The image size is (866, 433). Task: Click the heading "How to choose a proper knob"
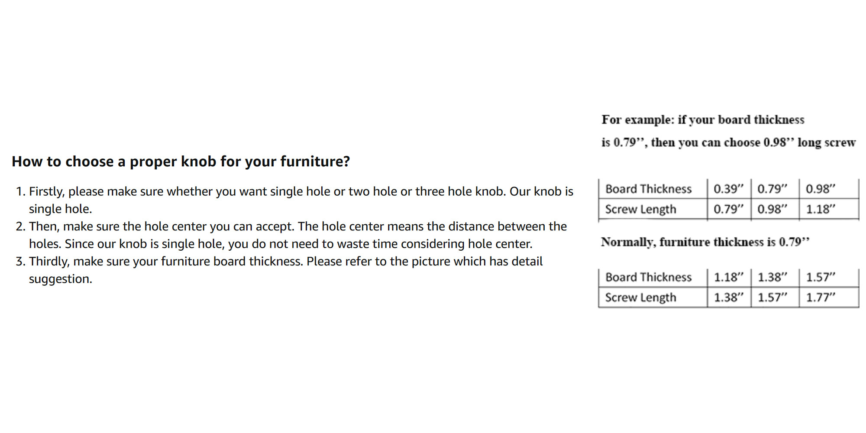click(181, 162)
